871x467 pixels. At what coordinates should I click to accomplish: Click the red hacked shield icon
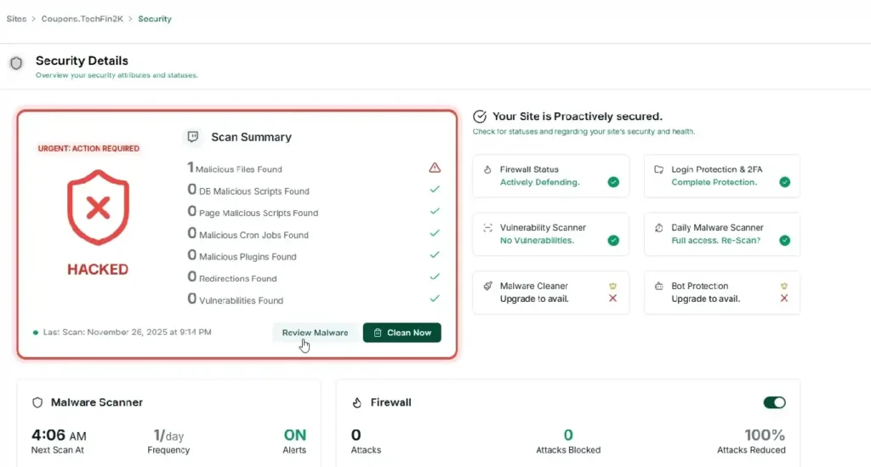pos(99,207)
